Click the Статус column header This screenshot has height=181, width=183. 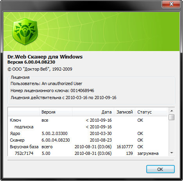[151, 112]
